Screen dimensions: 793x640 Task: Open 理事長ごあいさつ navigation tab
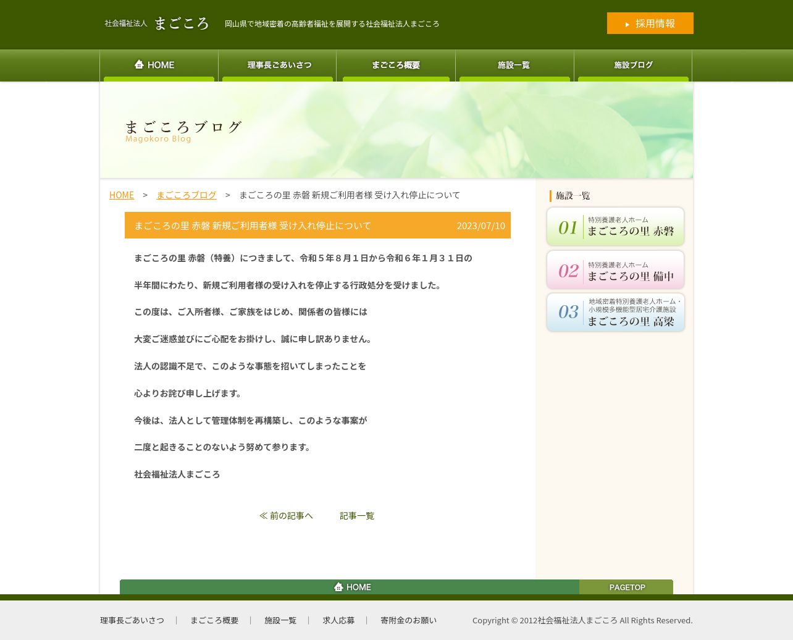277,65
